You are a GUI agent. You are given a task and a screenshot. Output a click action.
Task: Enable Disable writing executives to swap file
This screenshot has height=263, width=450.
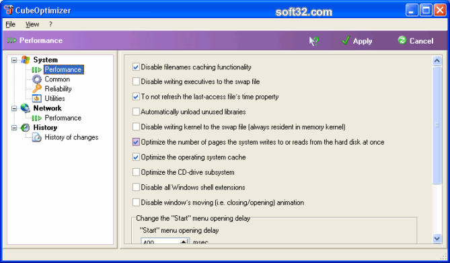pos(136,81)
